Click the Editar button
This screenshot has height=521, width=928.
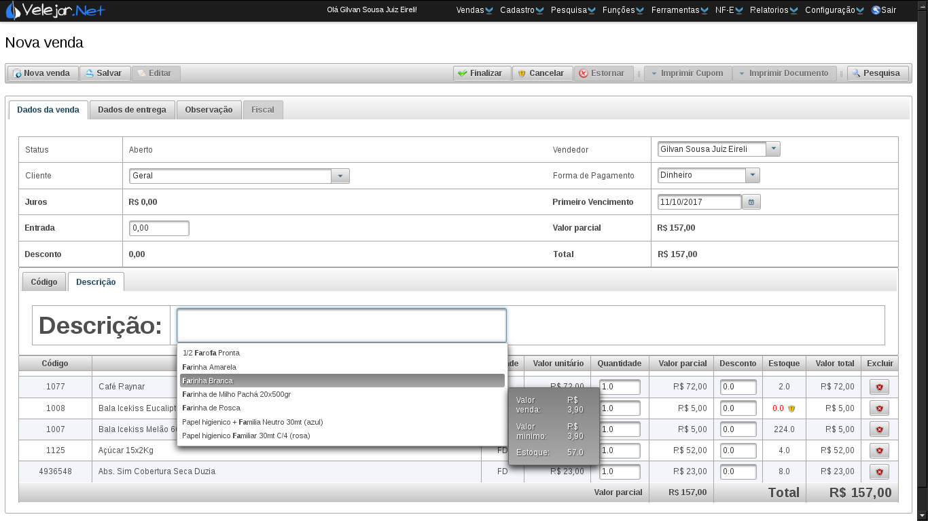(156, 73)
